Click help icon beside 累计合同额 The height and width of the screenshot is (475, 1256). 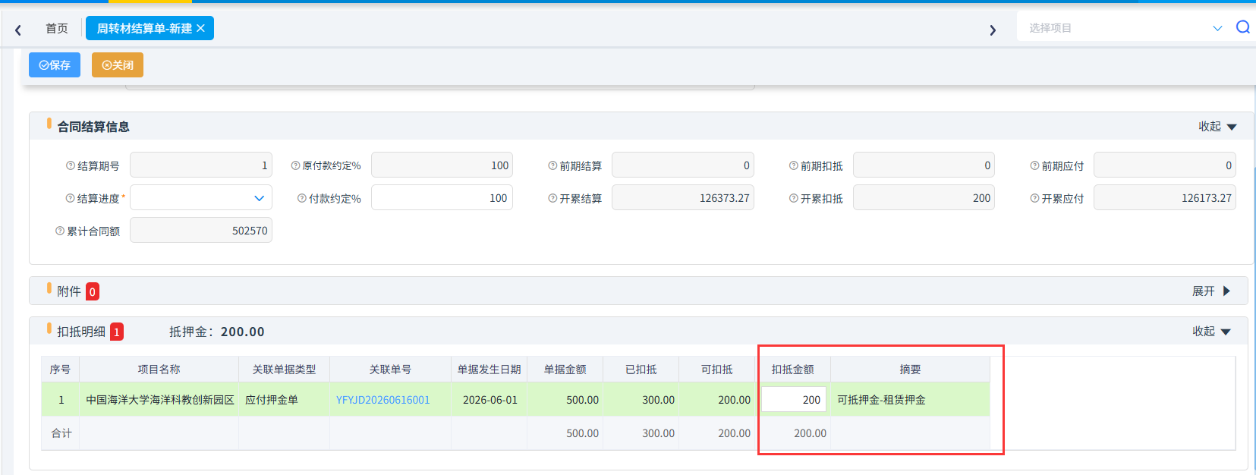click(x=60, y=231)
